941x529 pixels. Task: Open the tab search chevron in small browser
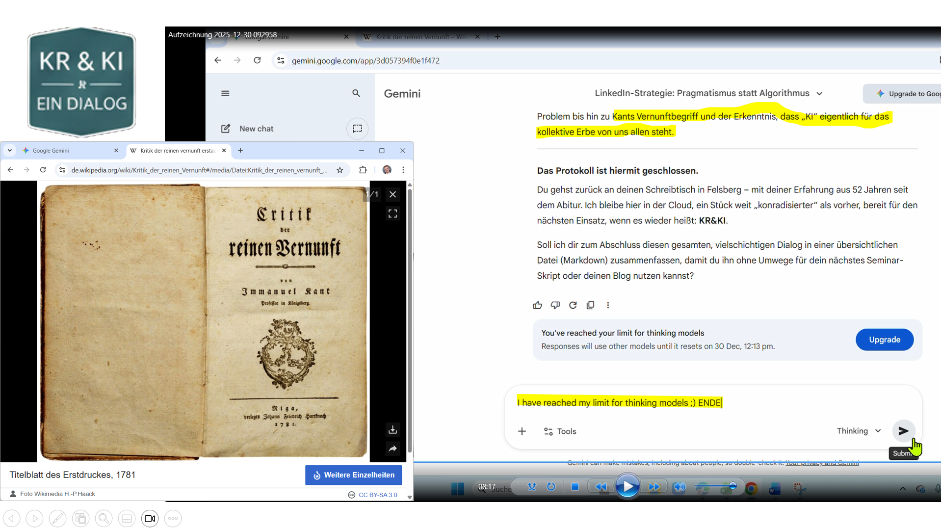click(x=9, y=151)
